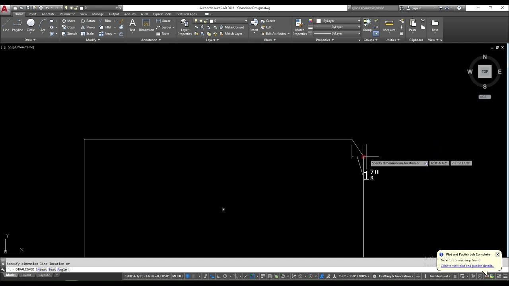The height and width of the screenshot is (286, 509).
Task: Click the object color swatch in Properties
Action: tap(319, 21)
